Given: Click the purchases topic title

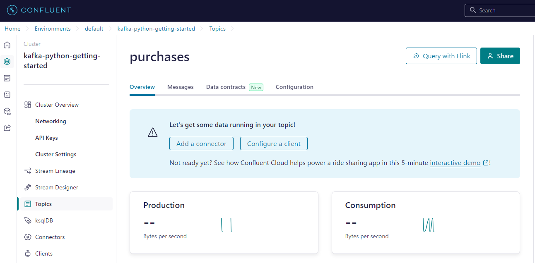Looking at the screenshot, I should (x=159, y=57).
